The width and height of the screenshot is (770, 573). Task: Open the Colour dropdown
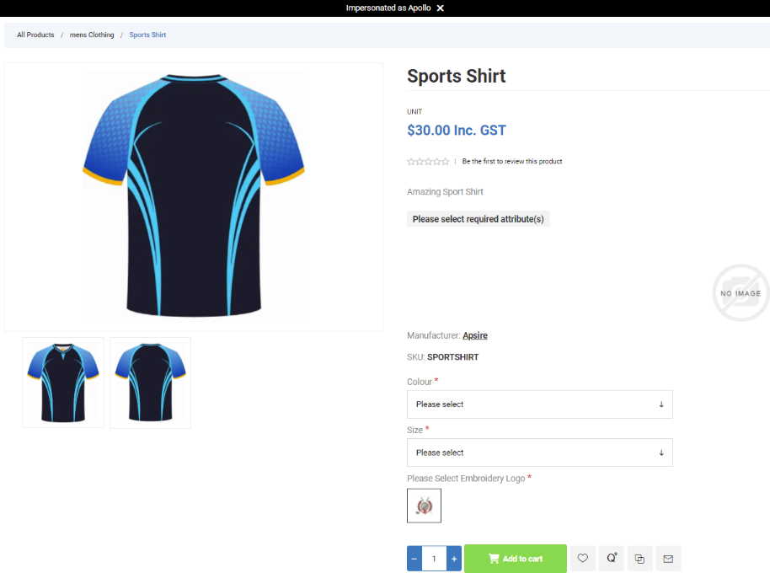(x=539, y=404)
